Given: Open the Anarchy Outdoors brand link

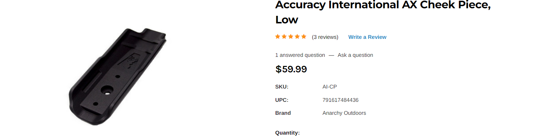Looking at the screenshot, I should pyautogui.click(x=344, y=113).
